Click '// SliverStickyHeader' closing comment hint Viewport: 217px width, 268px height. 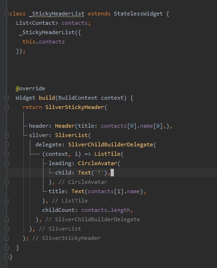66,238
